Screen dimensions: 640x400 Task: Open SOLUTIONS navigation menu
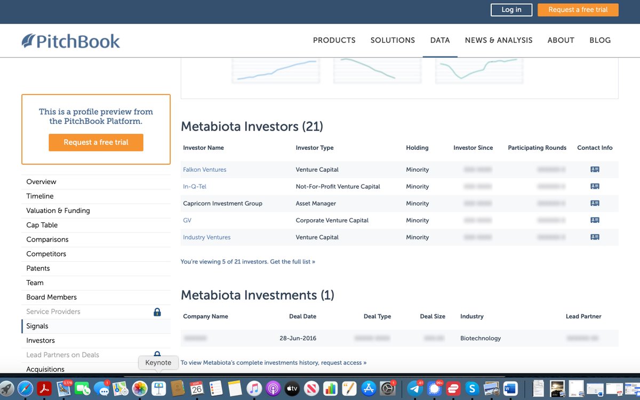pyautogui.click(x=393, y=40)
